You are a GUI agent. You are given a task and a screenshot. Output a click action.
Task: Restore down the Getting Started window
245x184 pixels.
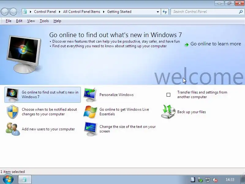[229, 3]
